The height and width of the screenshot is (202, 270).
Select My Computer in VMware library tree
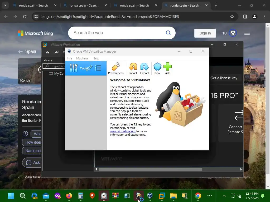57,74
